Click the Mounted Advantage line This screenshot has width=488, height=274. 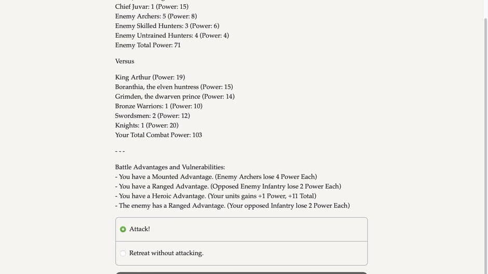point(216,177)
